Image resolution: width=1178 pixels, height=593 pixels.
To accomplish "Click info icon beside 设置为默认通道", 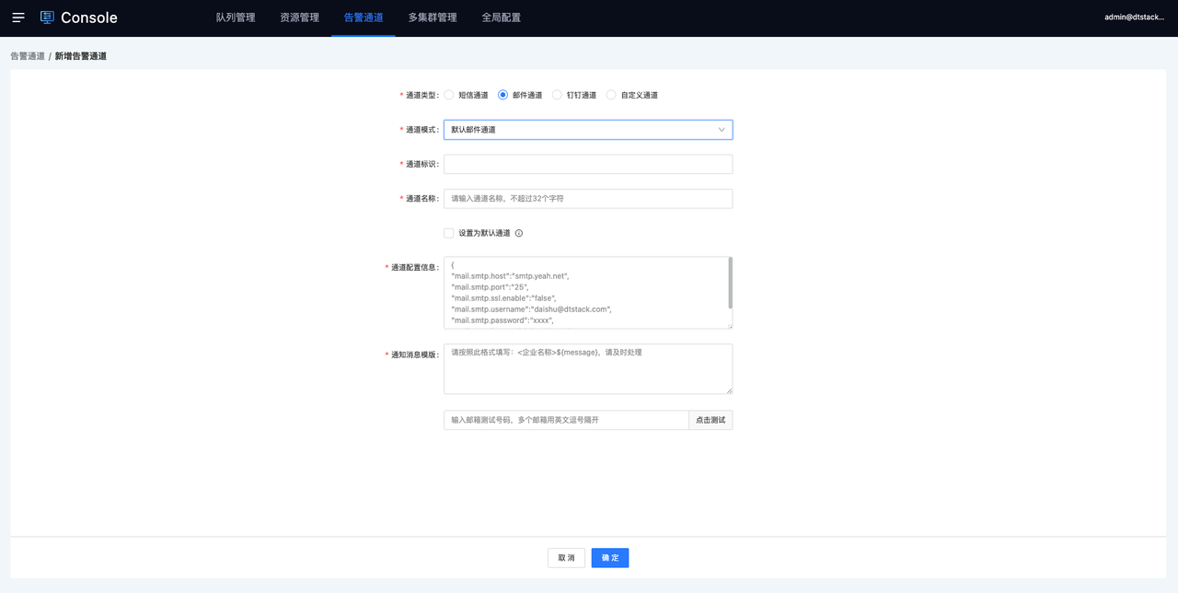I will pyautogui.click(x=519, y=233).
